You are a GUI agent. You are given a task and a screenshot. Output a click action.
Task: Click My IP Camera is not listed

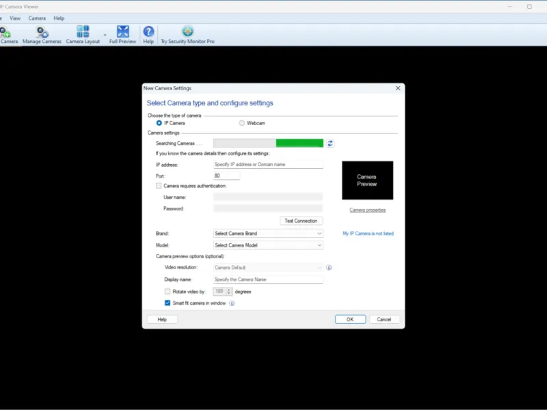(368, 234)
